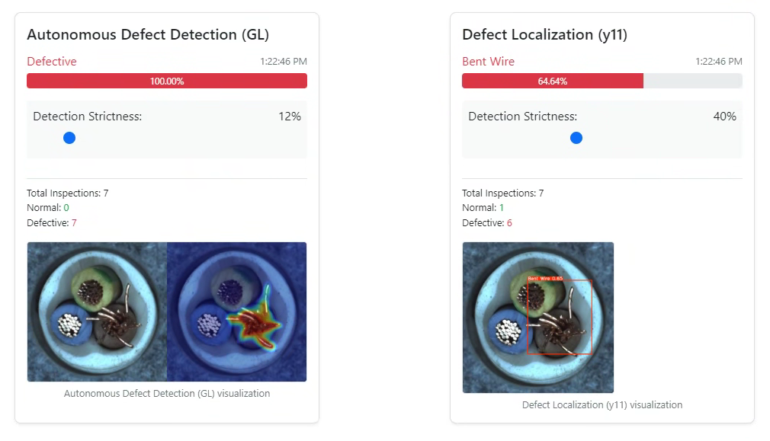Click the y11 Defective count of 6
This screenshot has width=770, height=441.
coord(509,222)
